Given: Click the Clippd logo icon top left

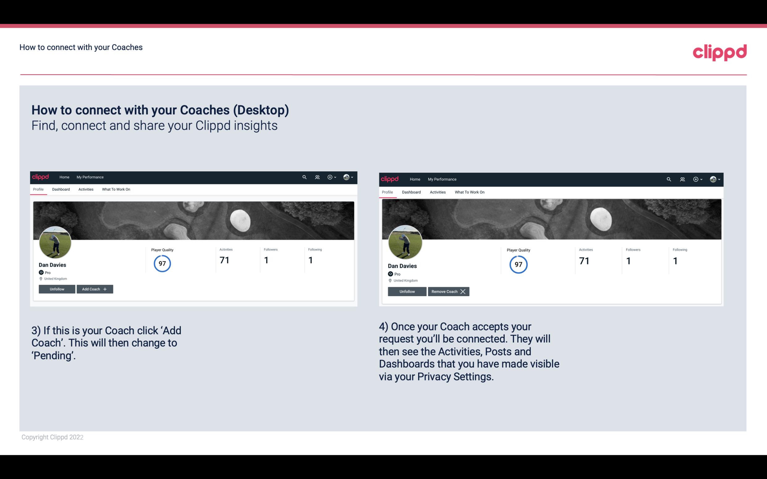Looking at the screenshot, I should pyautogui.click(x=41, y=177).
